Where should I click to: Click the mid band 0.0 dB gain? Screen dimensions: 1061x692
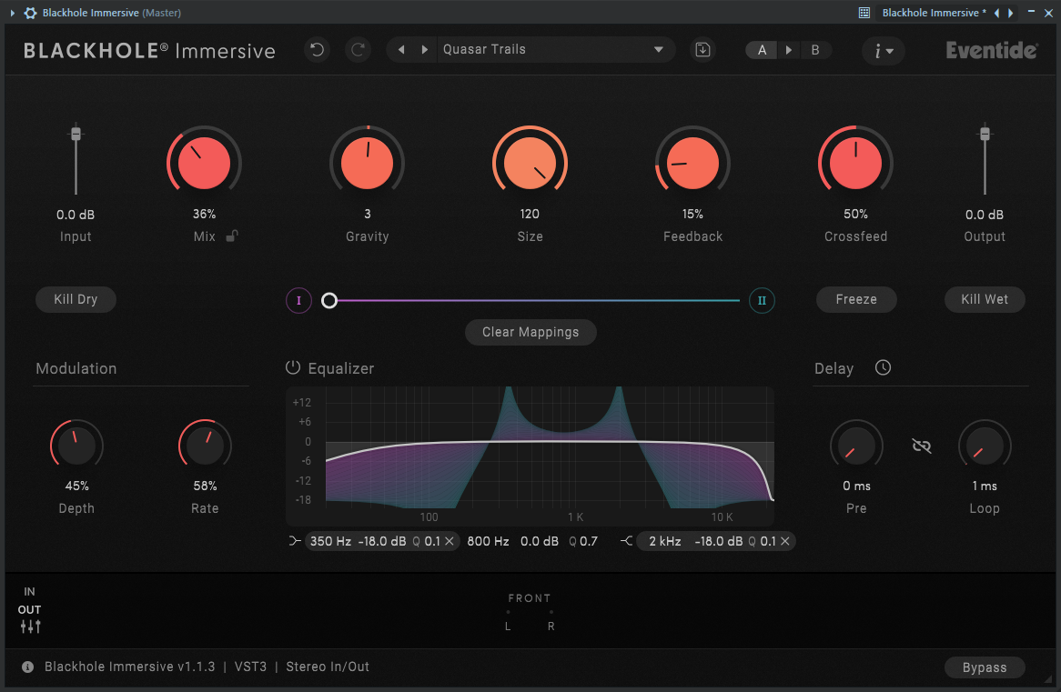[x=540, y=541]
